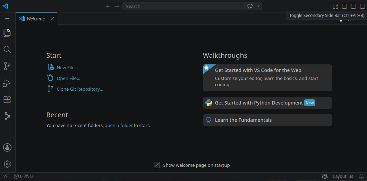Open errors and warnings count in status bar
367x181 pixels.
(23, 177)
